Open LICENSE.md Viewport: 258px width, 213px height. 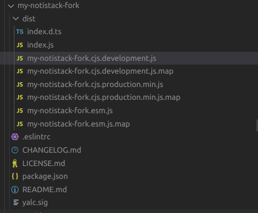[44, 163]
